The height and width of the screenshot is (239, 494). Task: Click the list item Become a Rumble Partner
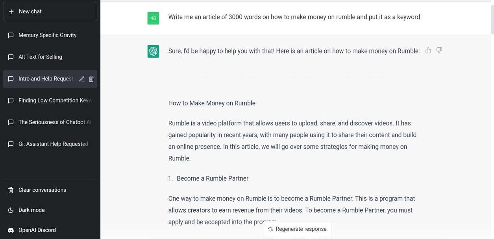[213, 178]
